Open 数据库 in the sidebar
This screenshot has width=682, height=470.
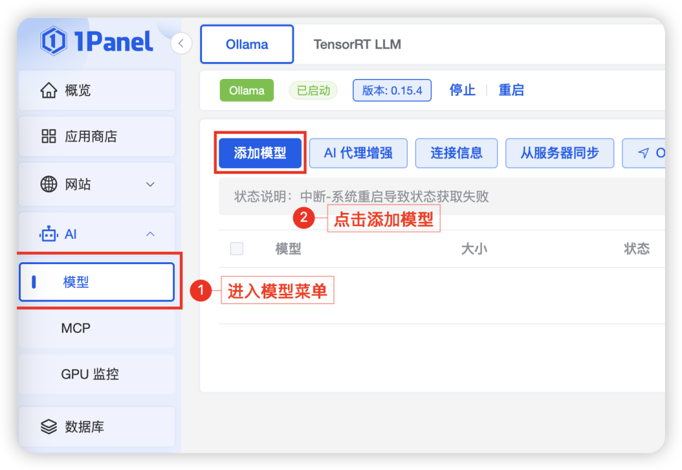pyautogui.click(x=97, y=427)
